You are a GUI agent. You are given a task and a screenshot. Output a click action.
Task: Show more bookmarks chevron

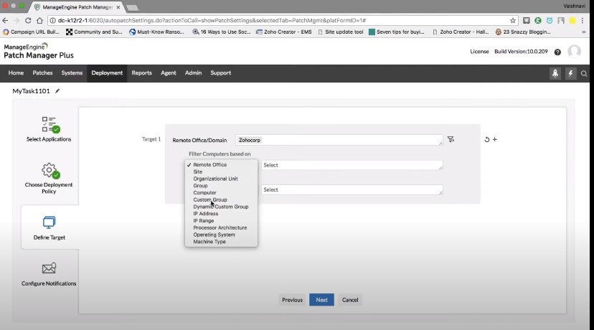point(584,32)
